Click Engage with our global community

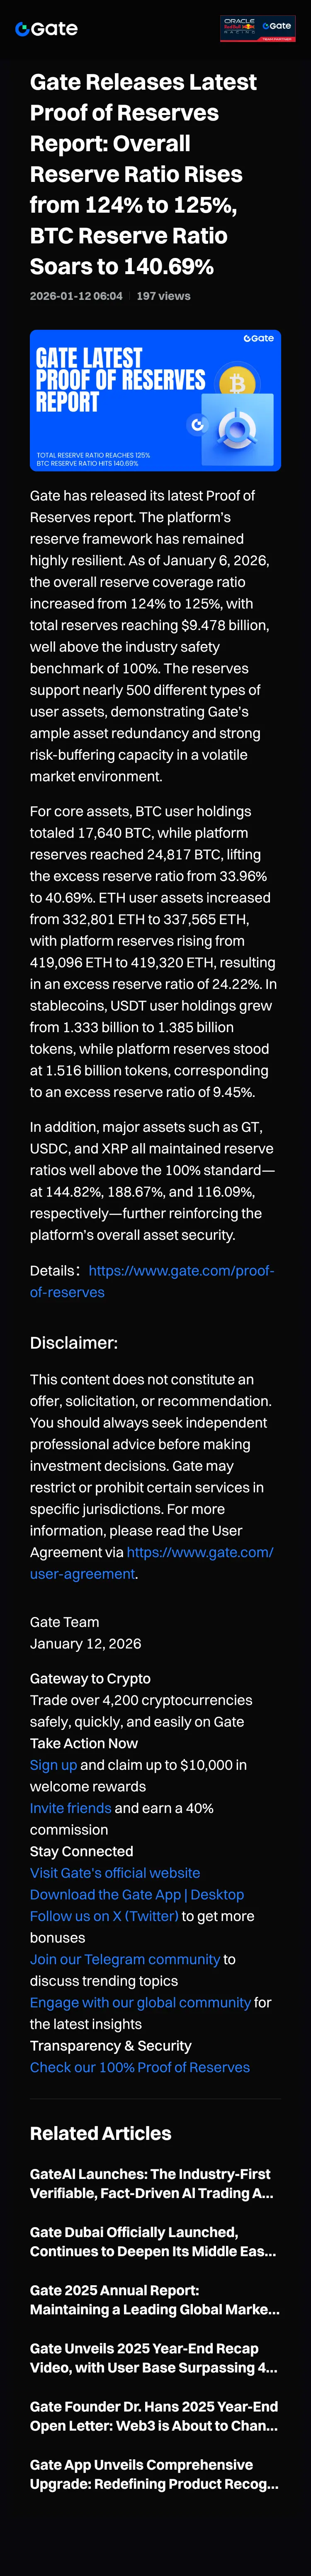140,2002
